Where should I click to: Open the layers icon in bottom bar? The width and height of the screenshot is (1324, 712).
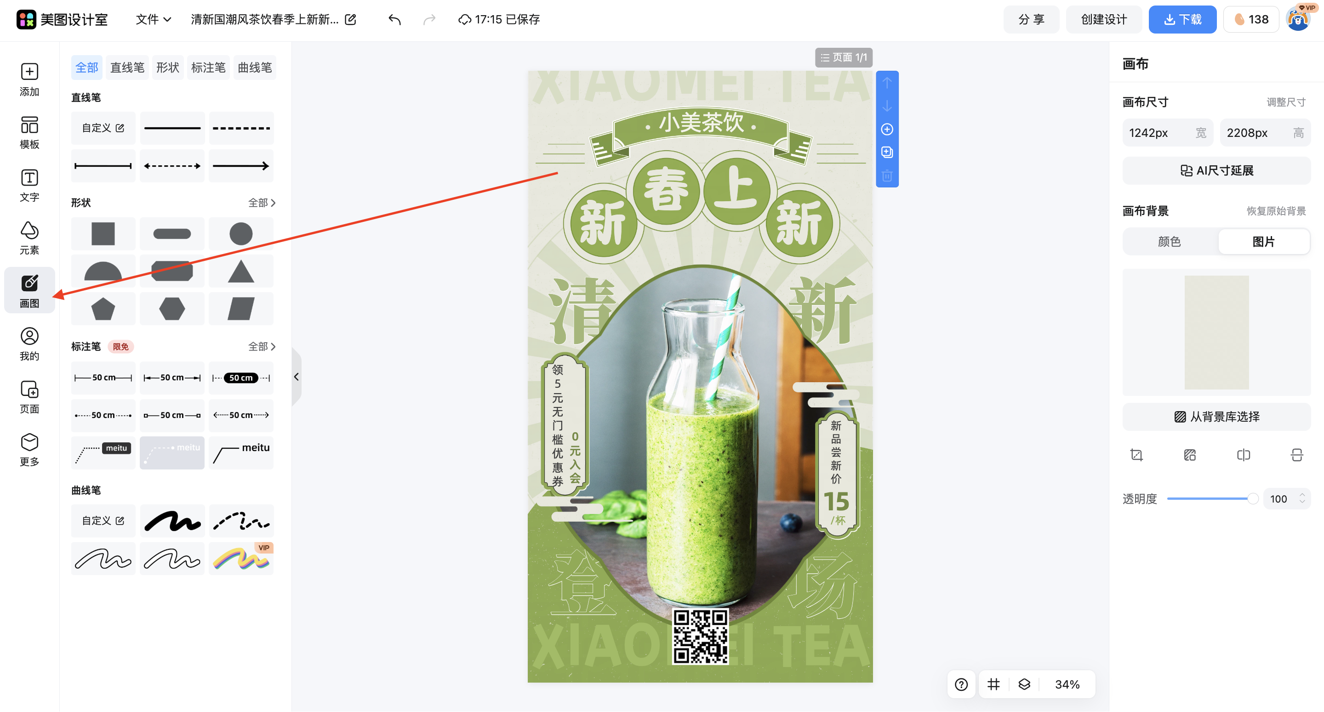(1024, 684)
